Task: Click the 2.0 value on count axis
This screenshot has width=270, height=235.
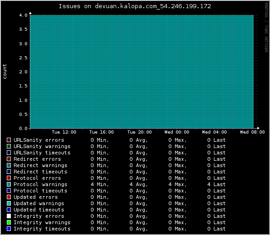Action: [x=23, y=72]
